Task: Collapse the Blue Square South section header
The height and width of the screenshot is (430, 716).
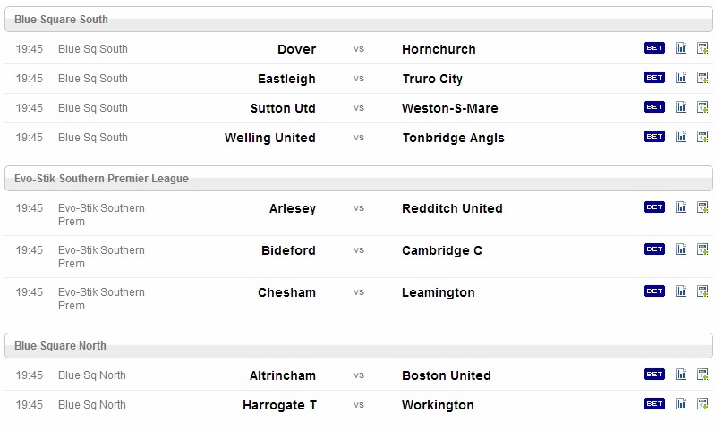Action: click(x=359, y=20)
